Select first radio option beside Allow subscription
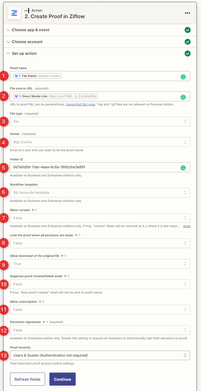This screenshot has width=201, height=391. pyautogui.click(x=40, y=302)
